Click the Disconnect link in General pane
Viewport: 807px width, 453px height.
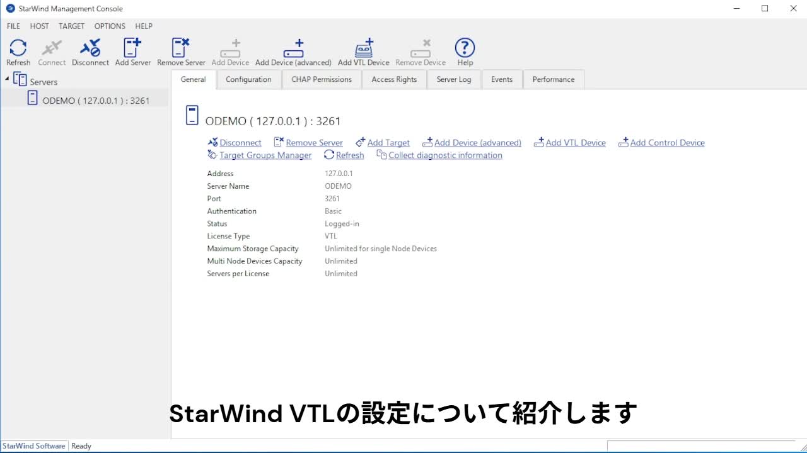(x=240, y=143)
